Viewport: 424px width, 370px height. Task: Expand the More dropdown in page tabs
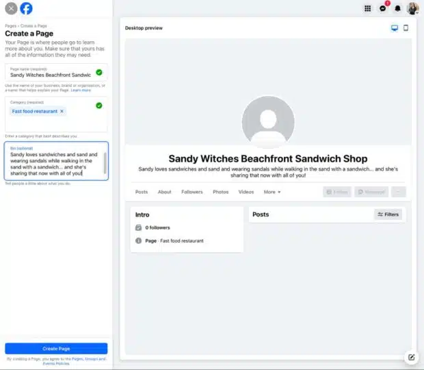click(272, 192)
